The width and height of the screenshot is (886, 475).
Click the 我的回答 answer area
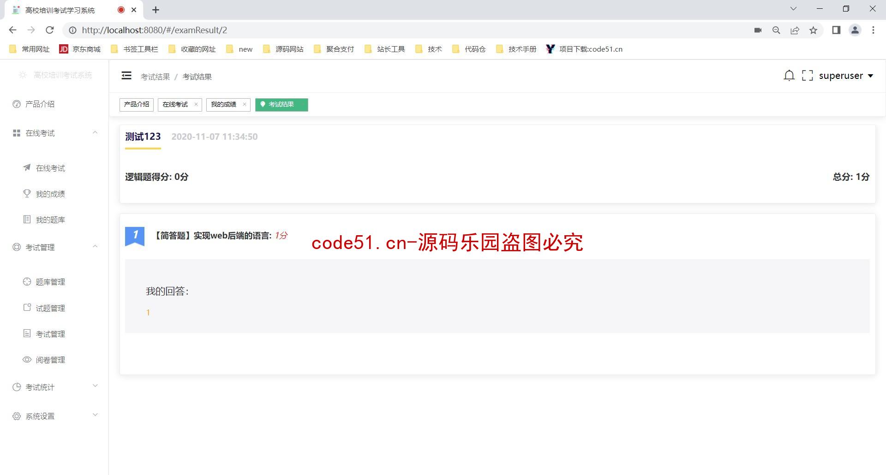pos(497,296)
